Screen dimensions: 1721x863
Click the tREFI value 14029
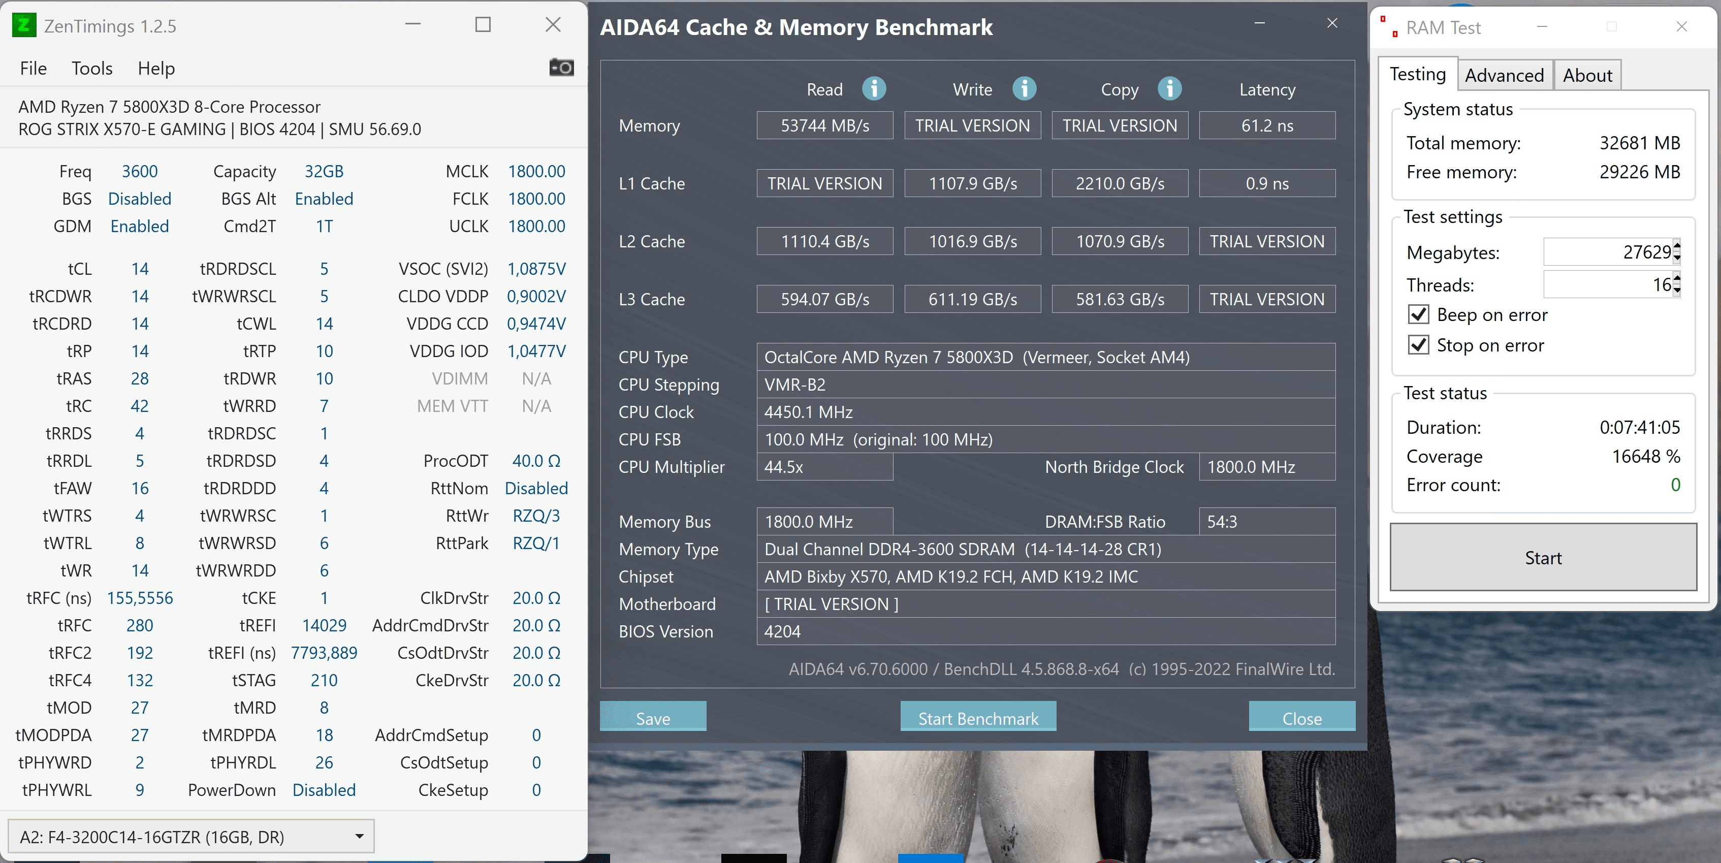coord(324,625)
